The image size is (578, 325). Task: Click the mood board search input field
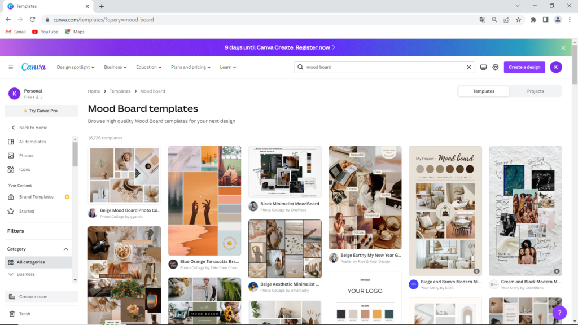tap(384, 67)
